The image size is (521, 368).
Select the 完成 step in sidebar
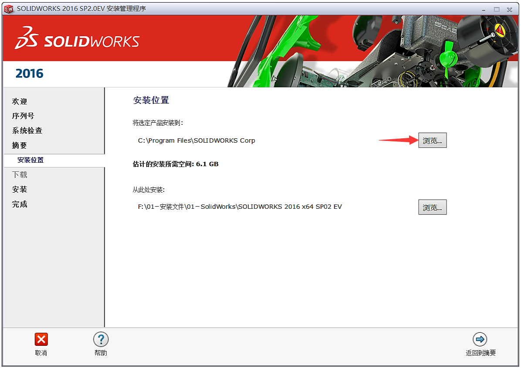[x=20, y=204]
